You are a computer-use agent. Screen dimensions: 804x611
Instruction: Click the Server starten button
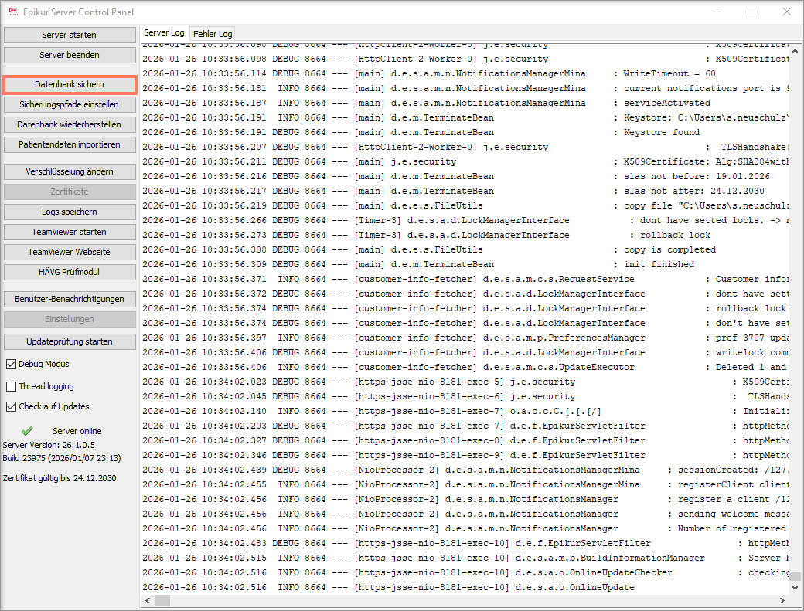coord(70,35)
